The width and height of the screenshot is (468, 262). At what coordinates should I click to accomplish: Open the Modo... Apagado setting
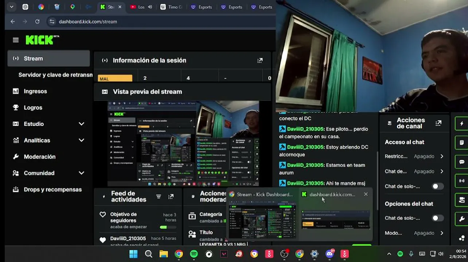(414, 233)
